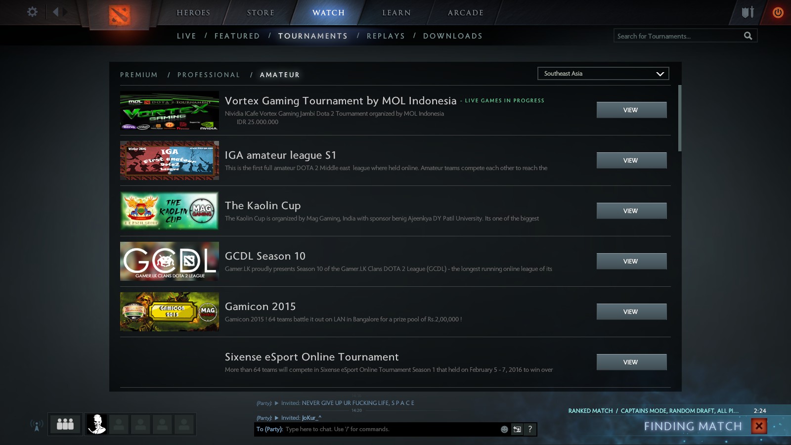View IGA amateur league S1

(631, 160)
